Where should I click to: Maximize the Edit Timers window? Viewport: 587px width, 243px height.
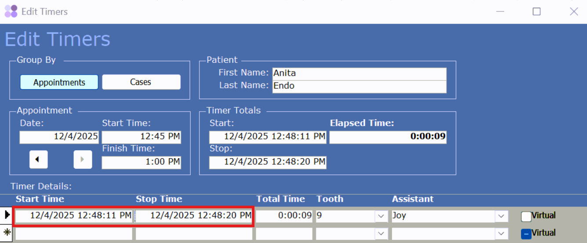point(536,11)
